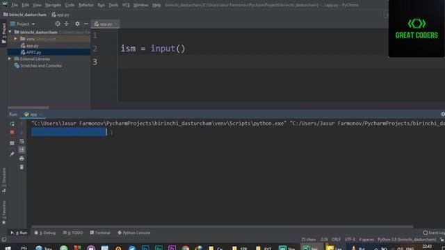Select app.py in project tree
Screen dimensions: 445x250
33,46
